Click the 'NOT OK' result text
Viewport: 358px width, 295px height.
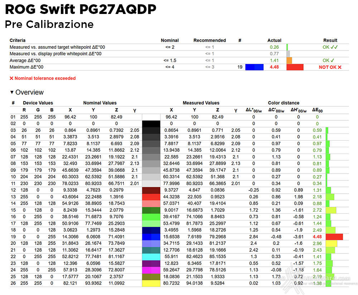coord(330,67)
